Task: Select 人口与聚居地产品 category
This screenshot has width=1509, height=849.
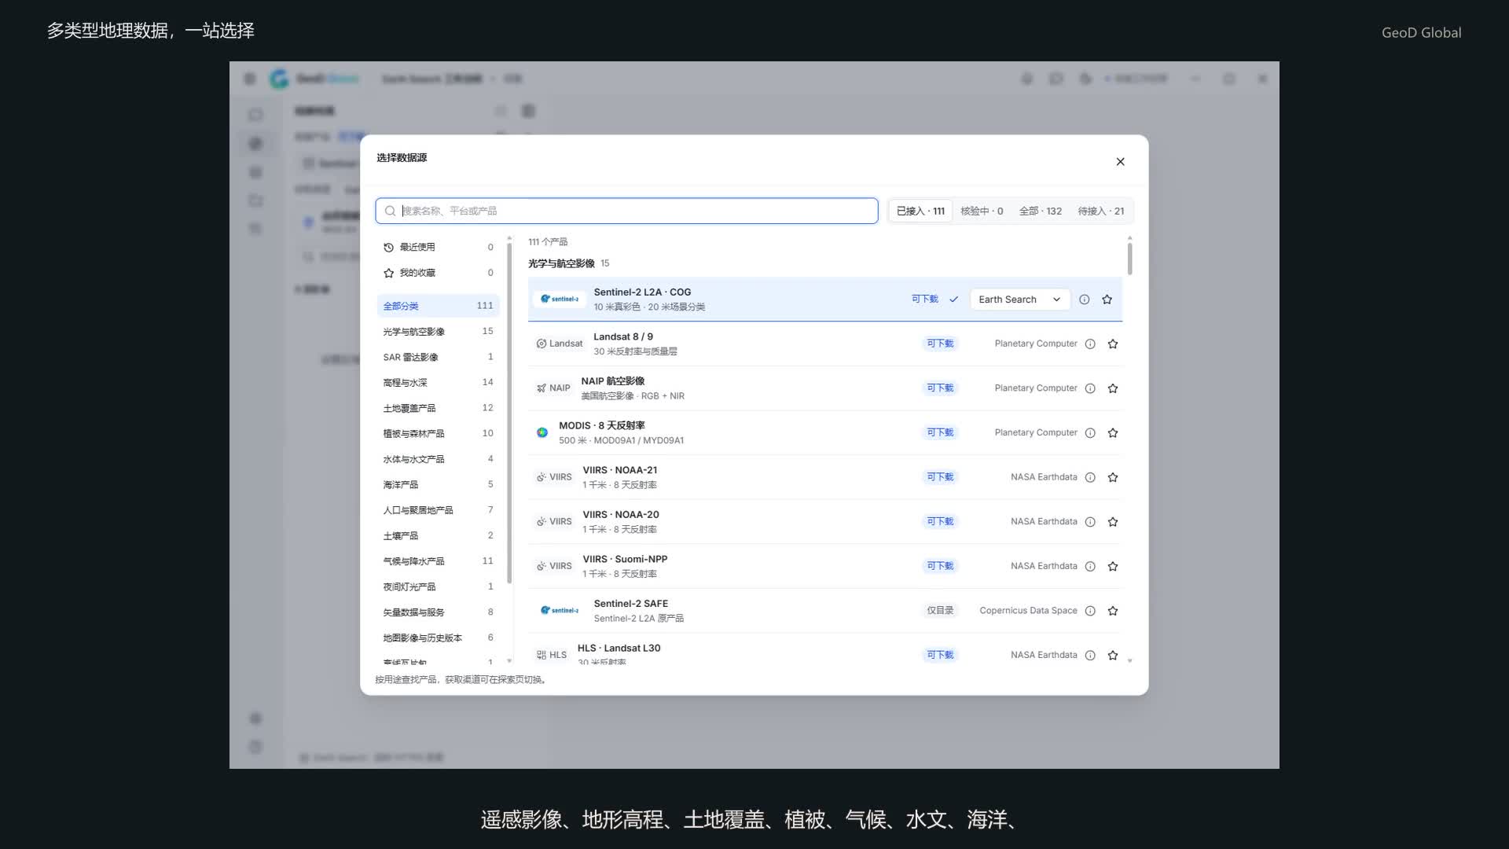Action: point(439,510)
